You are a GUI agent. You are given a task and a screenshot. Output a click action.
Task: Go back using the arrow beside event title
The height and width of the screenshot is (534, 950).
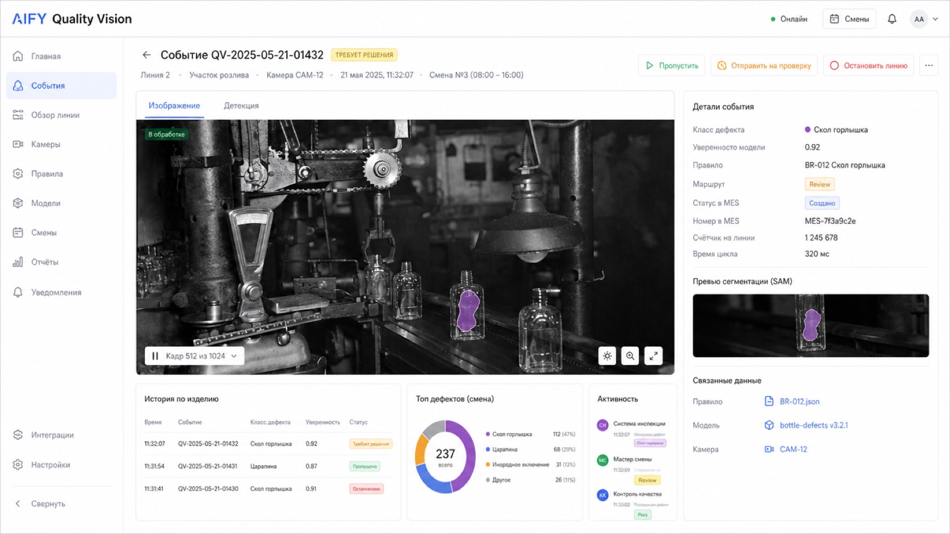pos(146,55)
